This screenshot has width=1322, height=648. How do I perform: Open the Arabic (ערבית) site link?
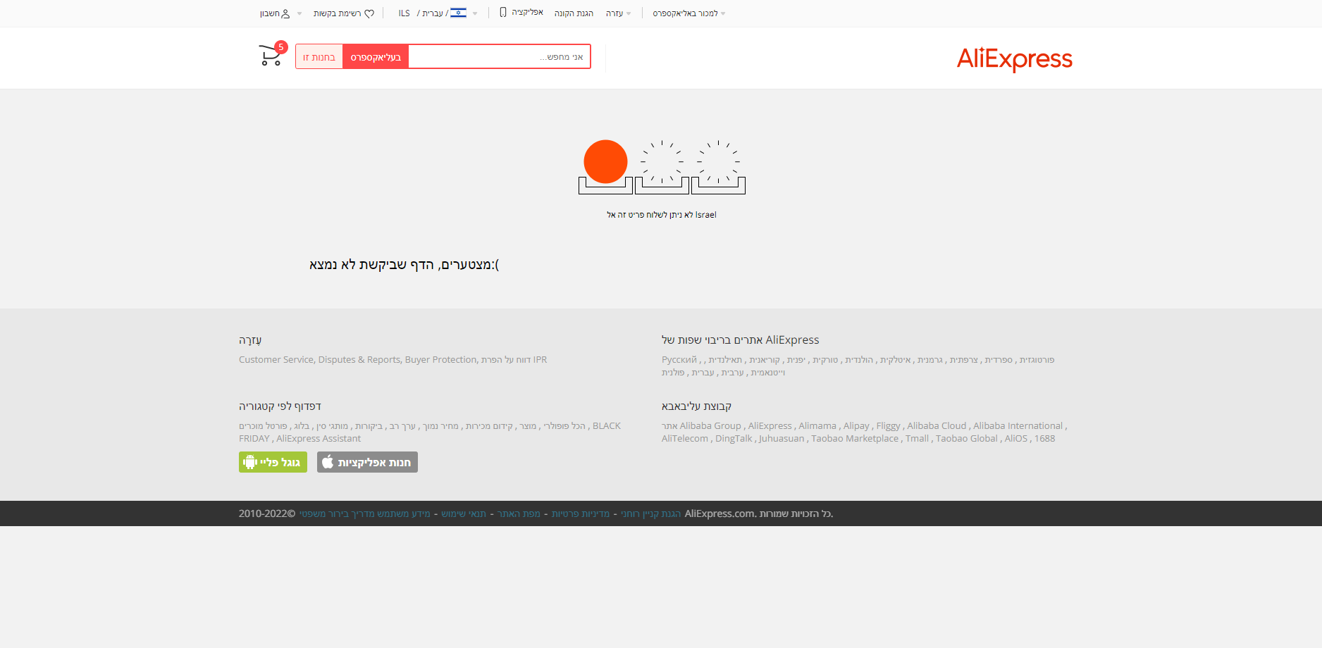[x=733, y=372]
